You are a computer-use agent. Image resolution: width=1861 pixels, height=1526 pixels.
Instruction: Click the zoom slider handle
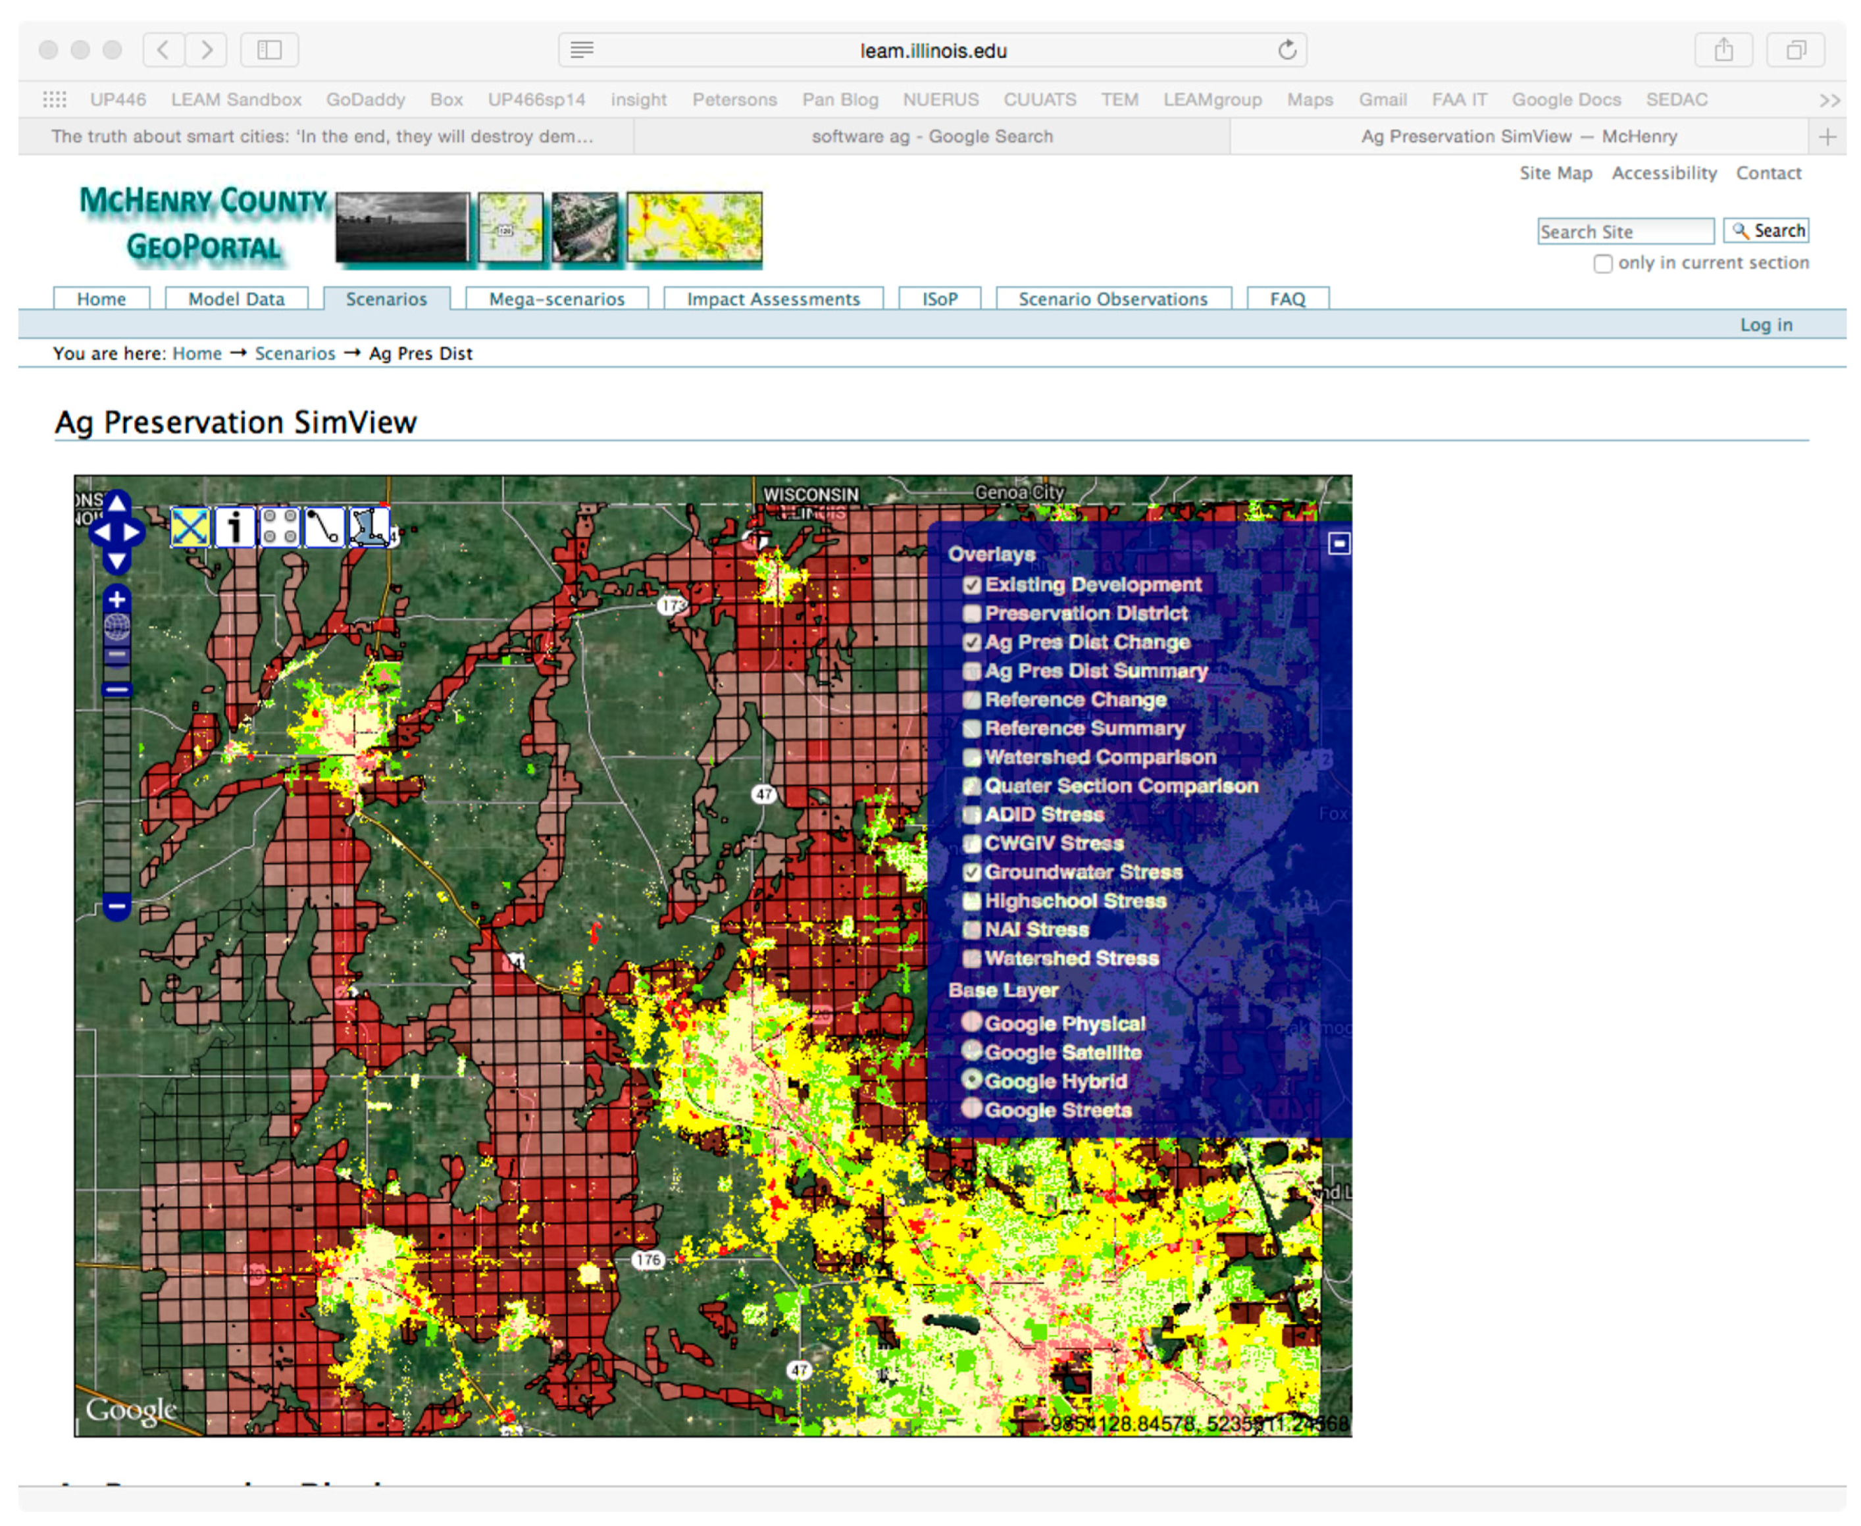[x=117, y=690]
